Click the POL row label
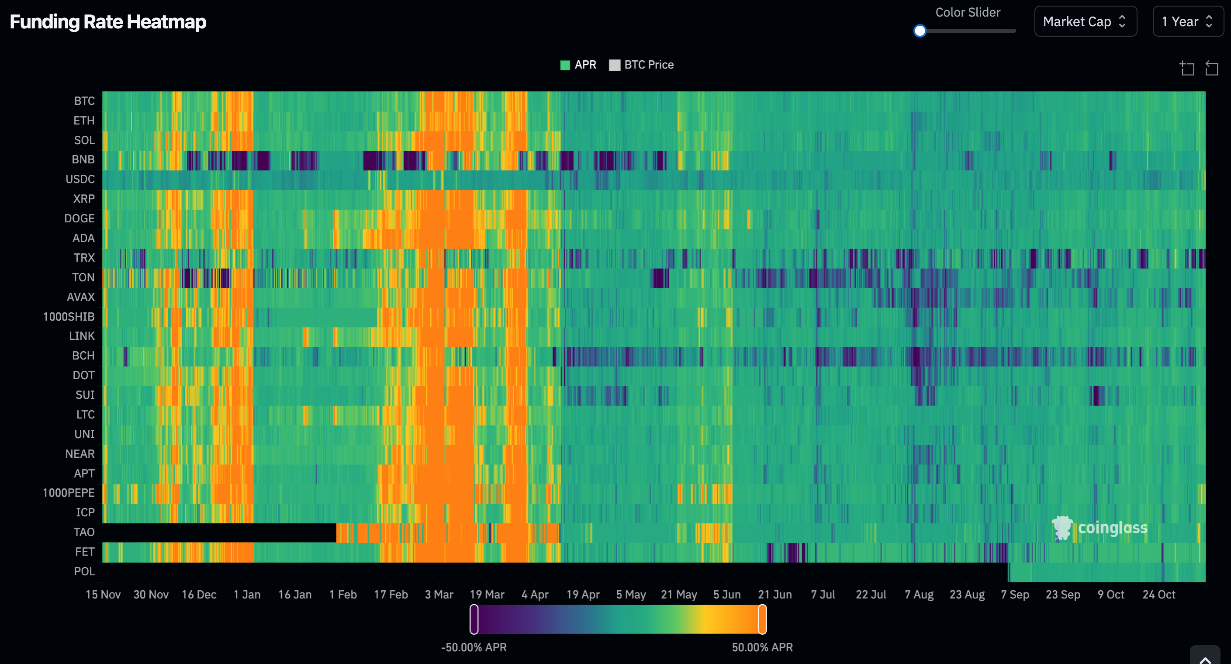Screen dimensions: 1231x664 tap(84, 571)
